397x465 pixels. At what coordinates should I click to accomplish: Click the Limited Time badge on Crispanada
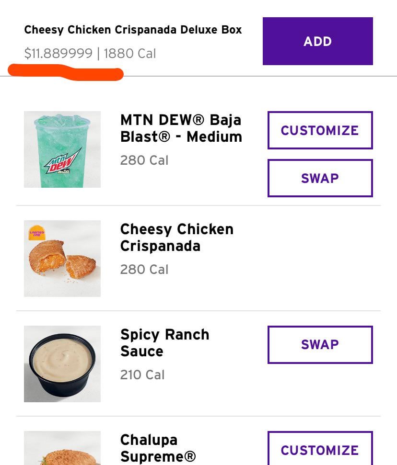coord(37,233)
